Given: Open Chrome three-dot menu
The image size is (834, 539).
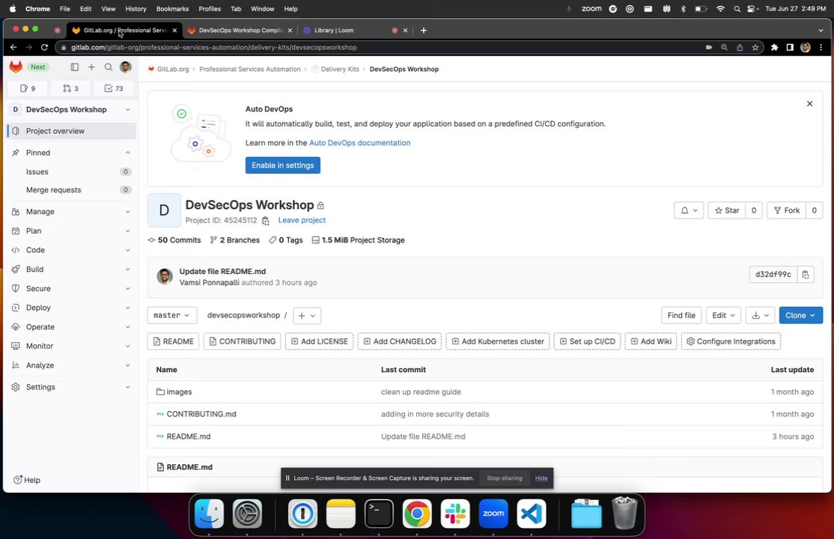Looking at the screenshot, I should click(821, 47).
